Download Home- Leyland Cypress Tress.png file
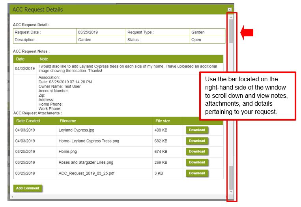Screen dimensions: 301x207 coord(197,141)
